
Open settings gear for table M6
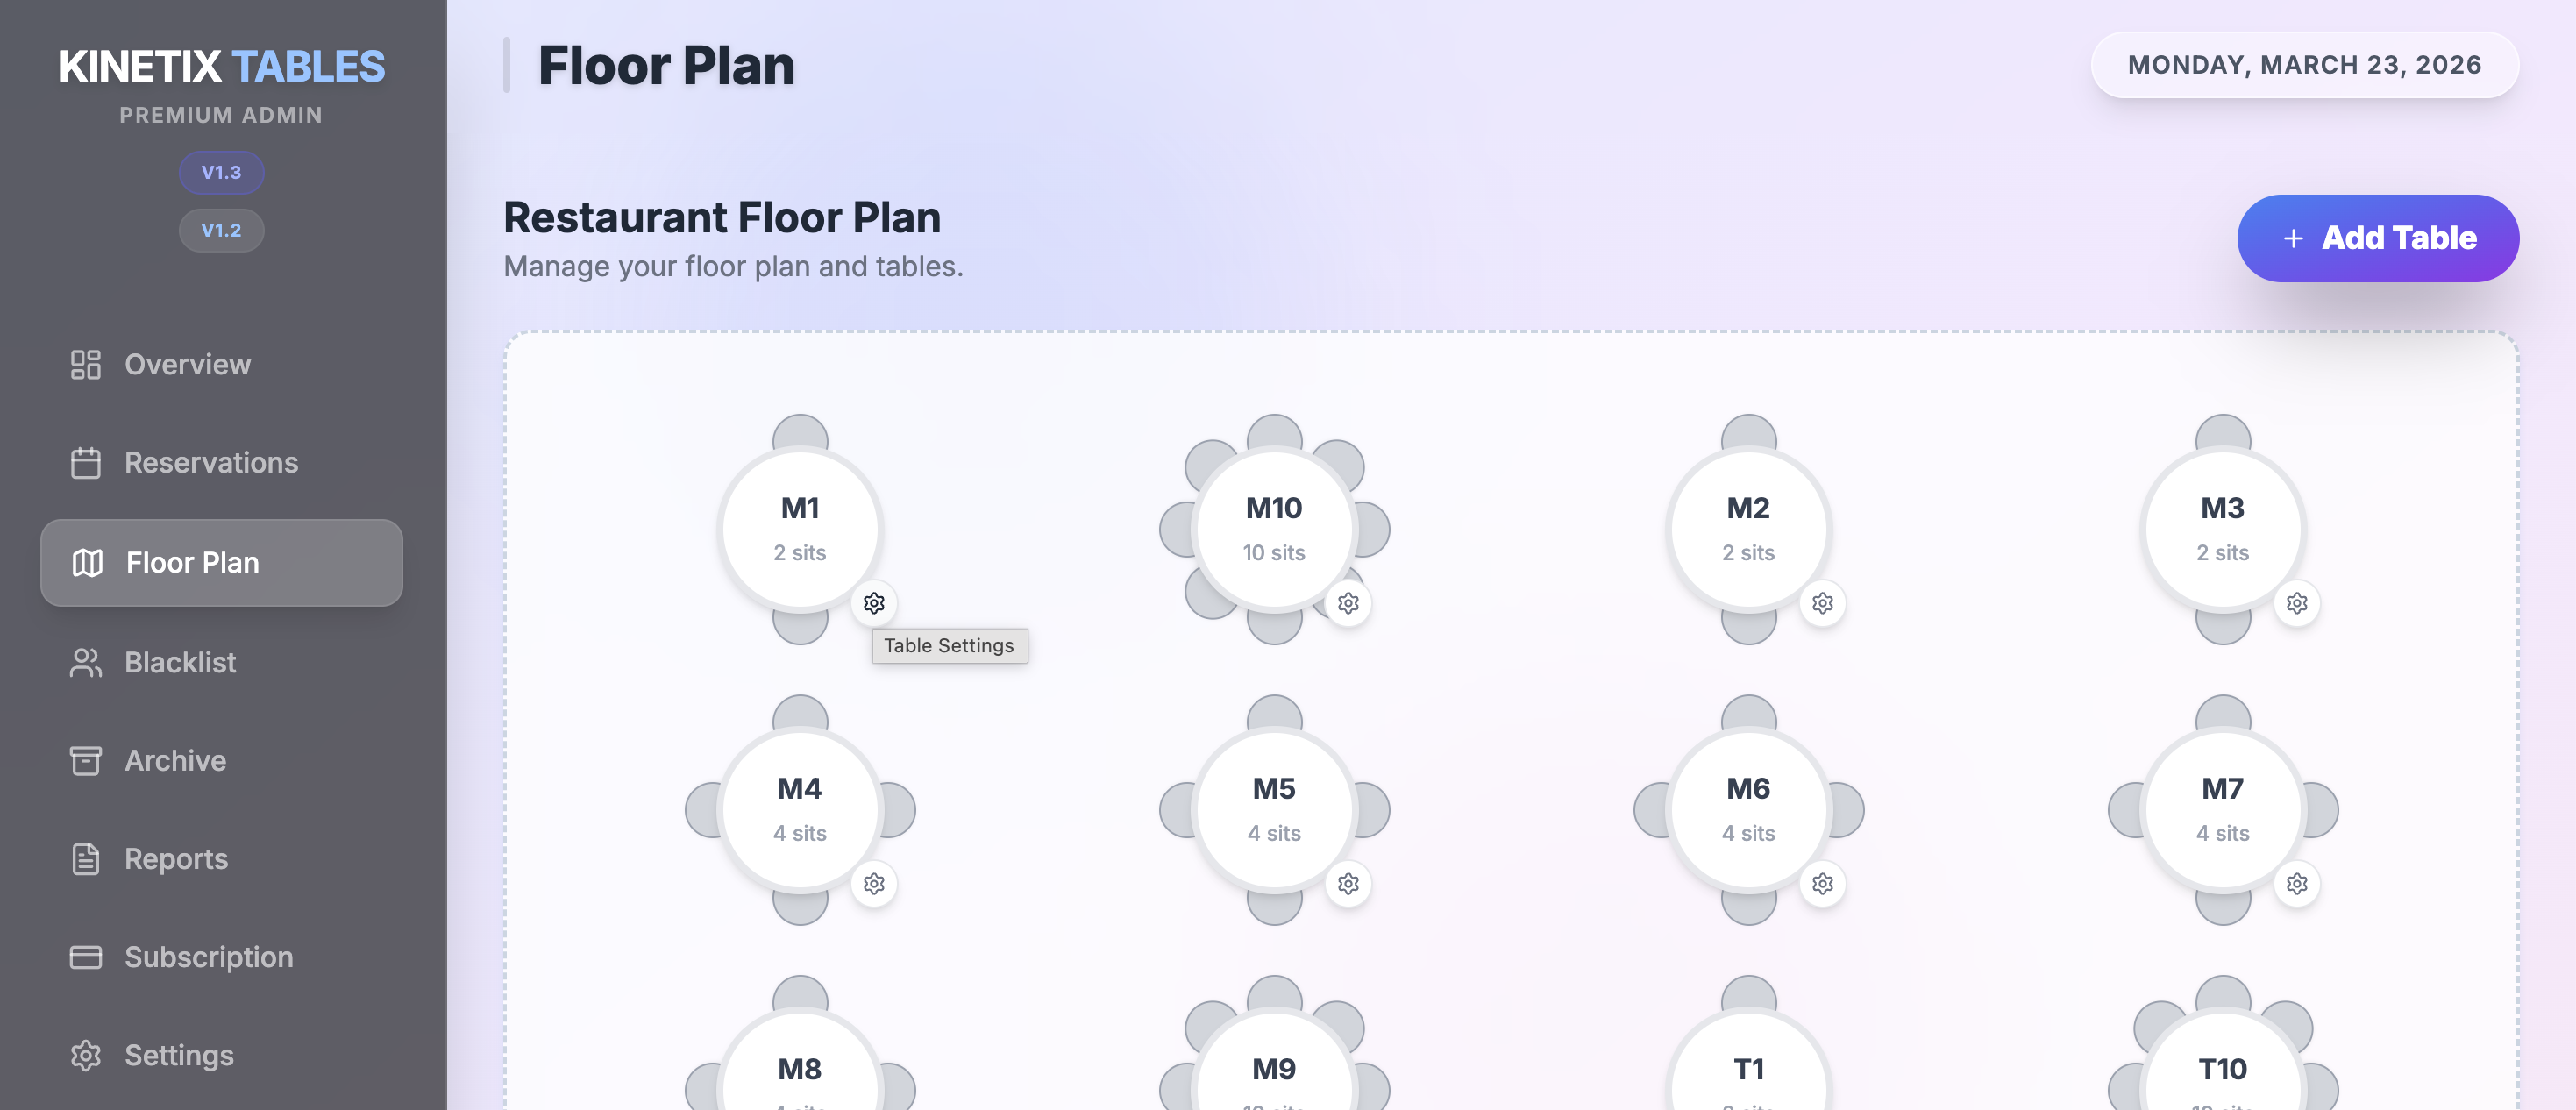click(1822, 884)
